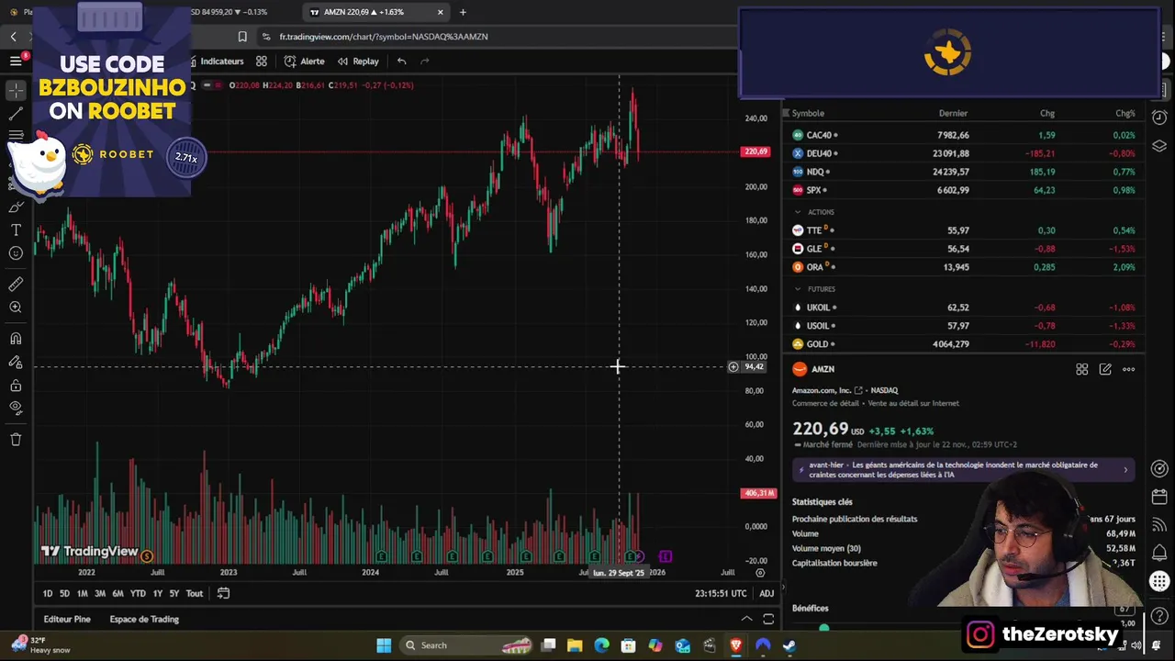The image size is (1175, 661).
Task: Set range to 5Y
Action: 174,594
